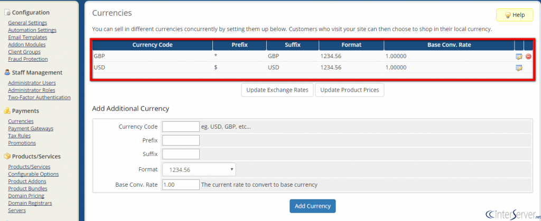Click the Add Currency button
Viewport: 541px width, 221px height.
pyautogui.click(x=313, y=206)
